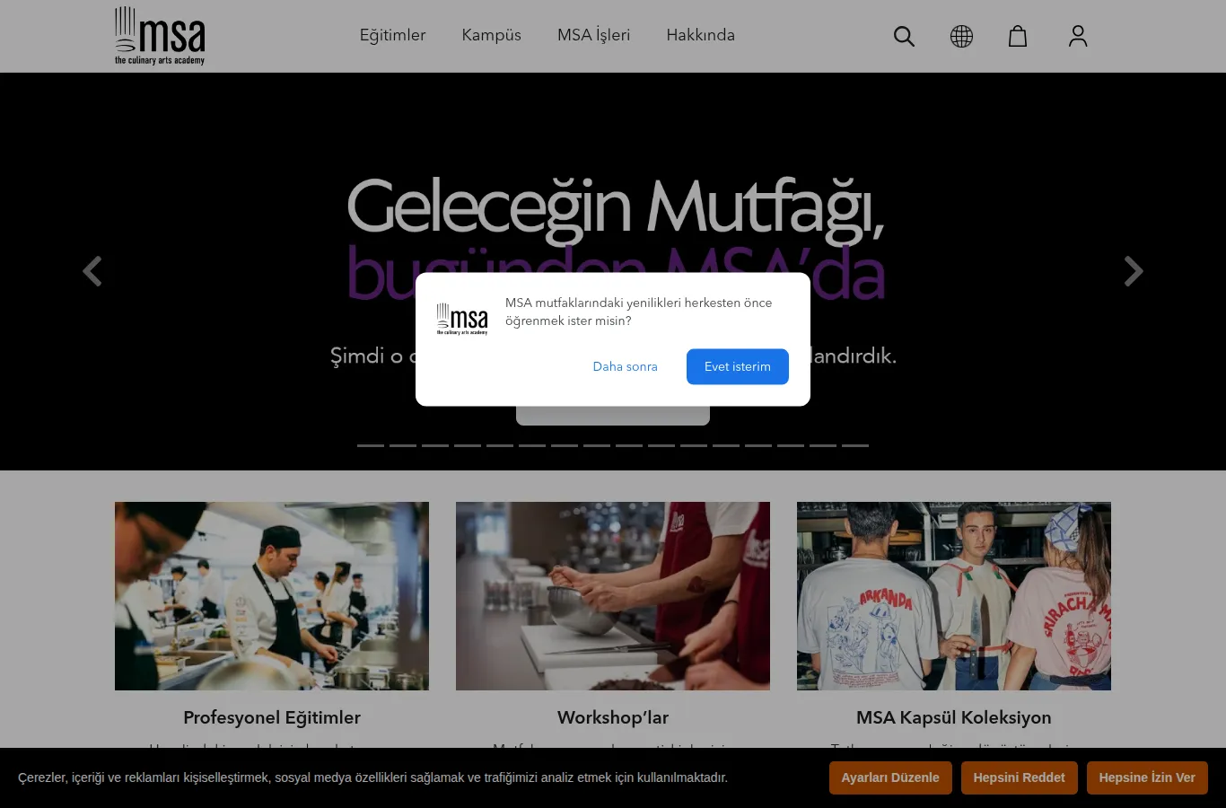1226x808 pixels.
Task: Advance carousel with right chevron
Action: (x=1134, y=271)
